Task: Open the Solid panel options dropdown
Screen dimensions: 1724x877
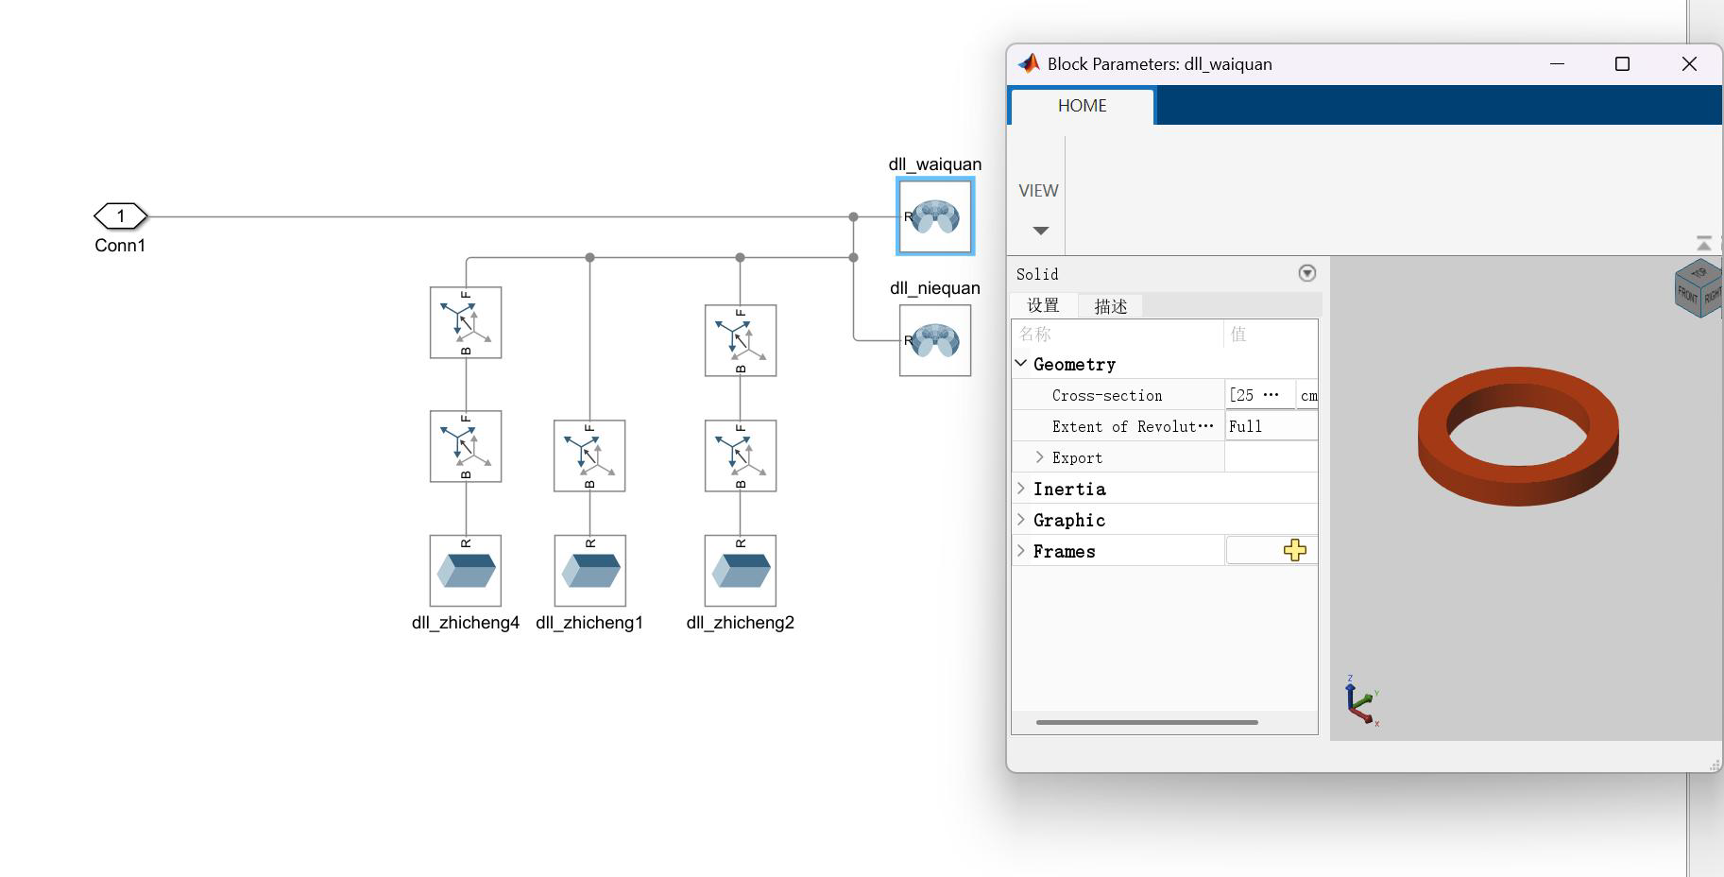Action: pyautogui.click(x=1306, y=273)
